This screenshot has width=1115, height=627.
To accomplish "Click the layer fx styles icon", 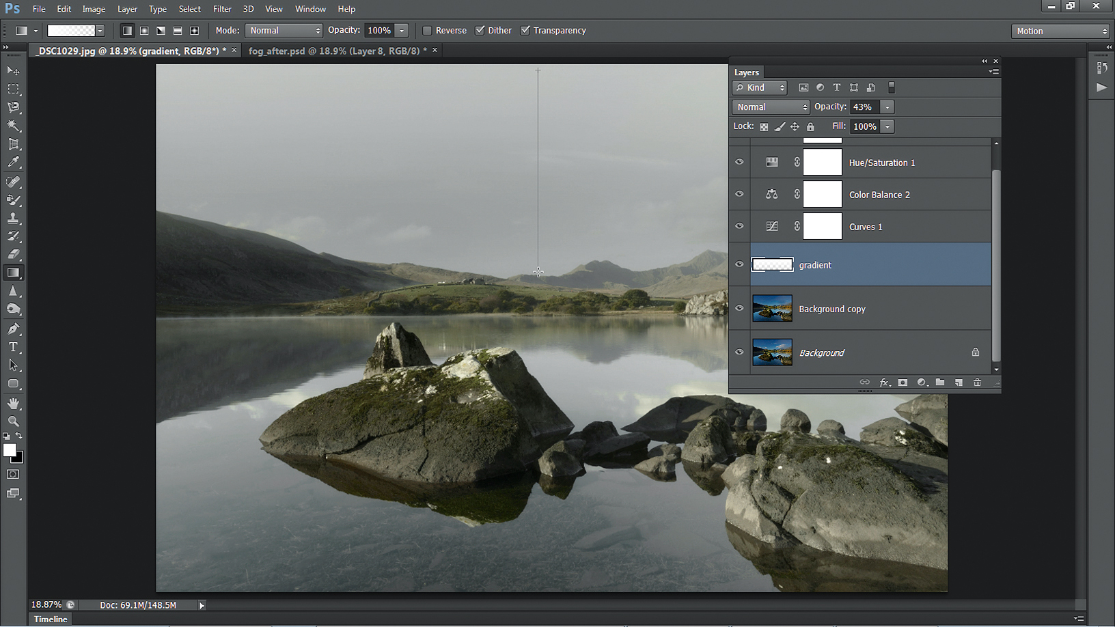I will coord(884,382).
